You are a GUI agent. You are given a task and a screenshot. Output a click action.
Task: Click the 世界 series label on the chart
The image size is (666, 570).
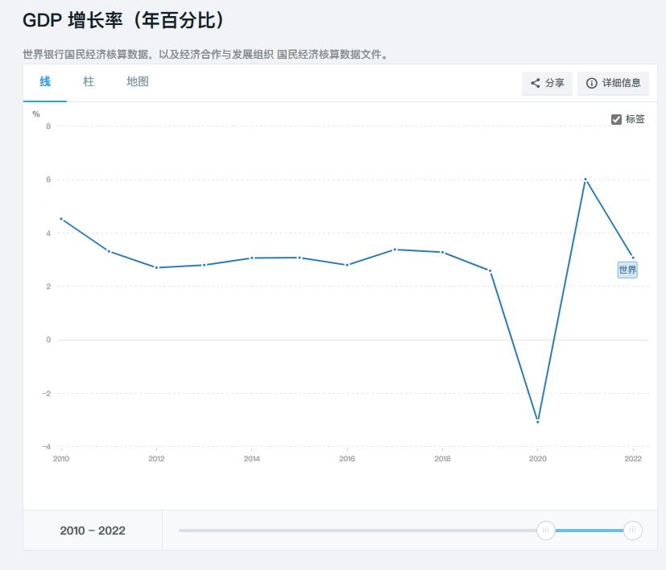click(x=626, y=270)
